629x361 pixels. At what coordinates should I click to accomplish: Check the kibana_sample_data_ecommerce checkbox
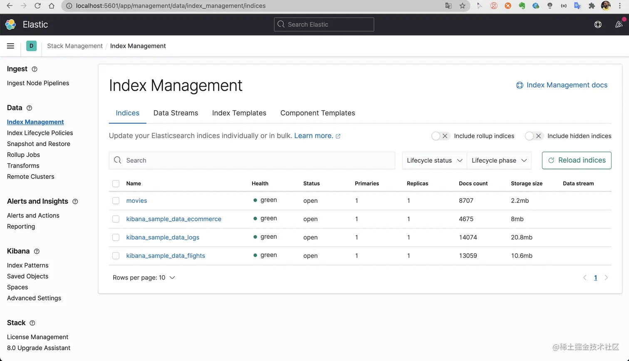click(116, 219)
